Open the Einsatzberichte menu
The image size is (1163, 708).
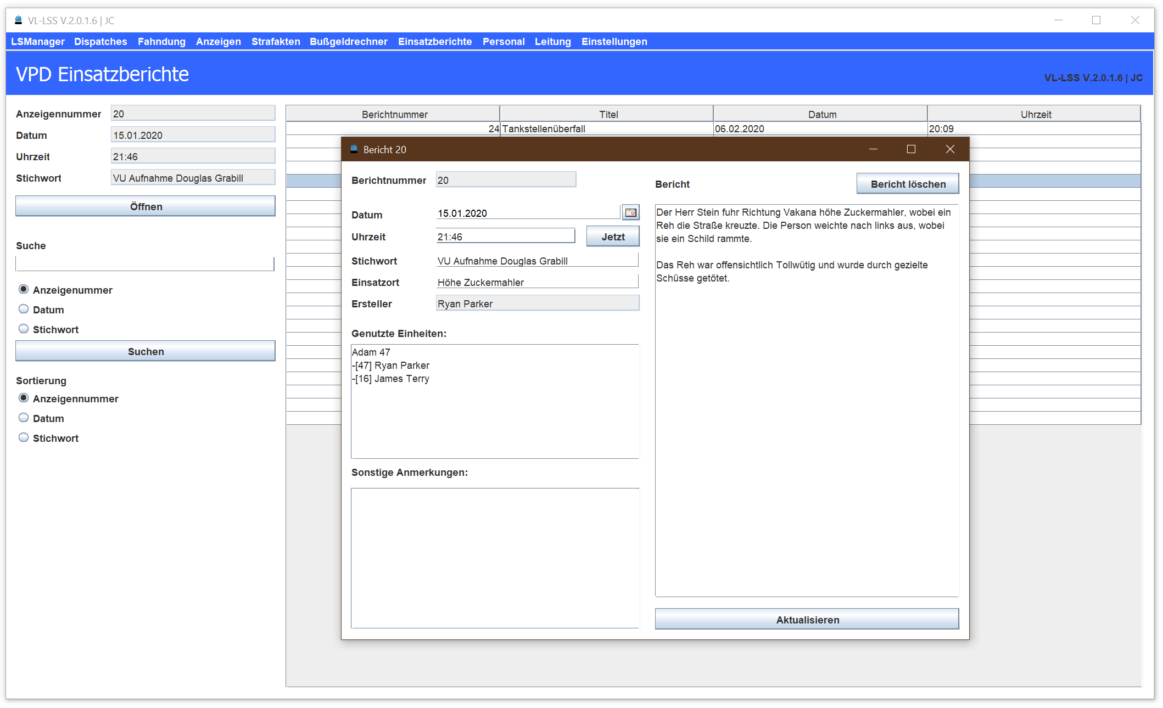coord(434,42)
